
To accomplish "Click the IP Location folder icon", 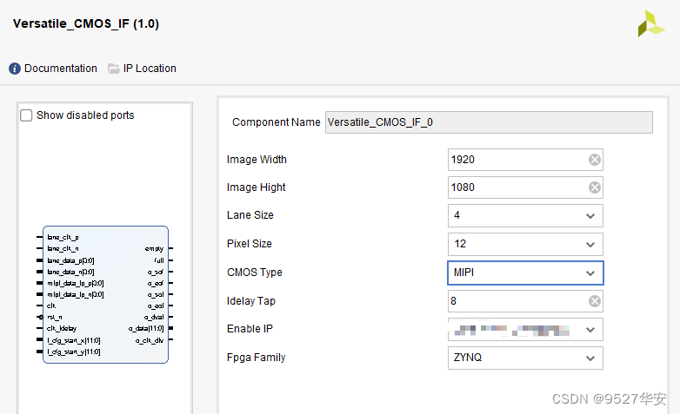I will coord(114,69).
